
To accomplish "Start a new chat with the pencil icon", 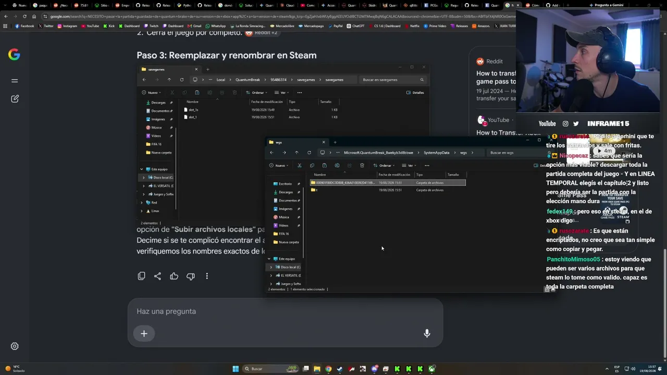I will click(x=15, y=98).
